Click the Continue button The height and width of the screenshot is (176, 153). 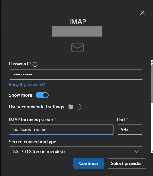click(89, 163)
